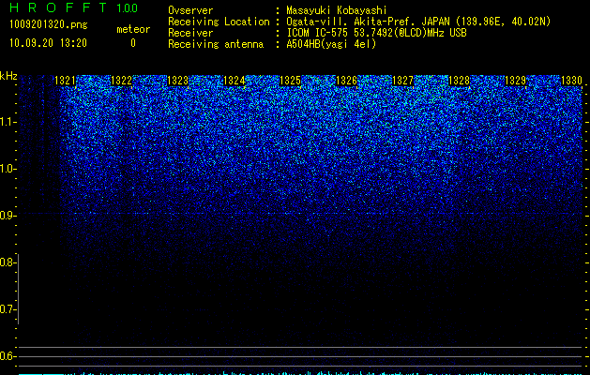The image size is (590, 375).
Task: Click the HROFFT 1.0.0 title text
Action: [x=73, y=7]
